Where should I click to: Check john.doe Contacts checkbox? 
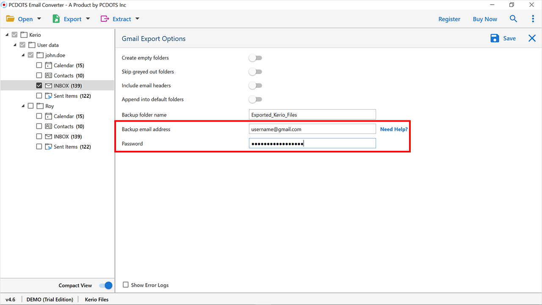point(39,75)
